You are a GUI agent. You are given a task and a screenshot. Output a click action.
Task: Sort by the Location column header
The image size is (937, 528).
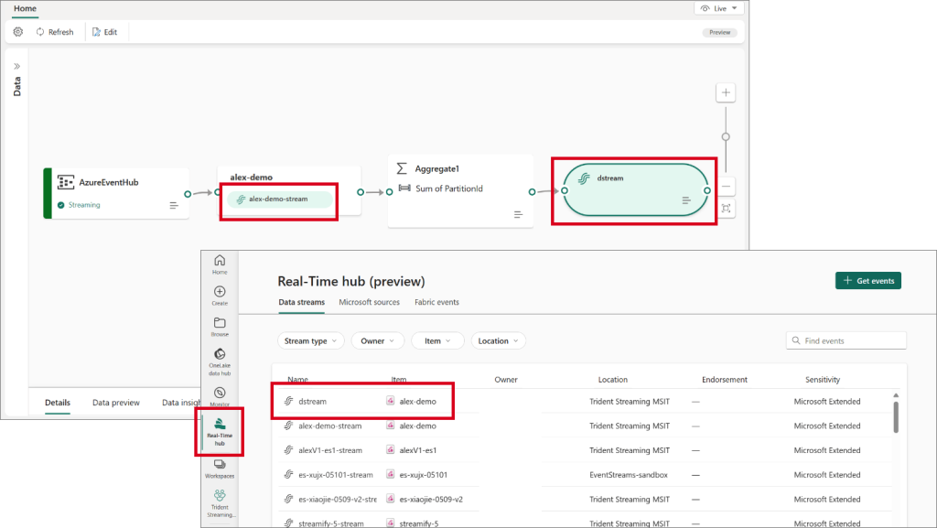[612, 380]
